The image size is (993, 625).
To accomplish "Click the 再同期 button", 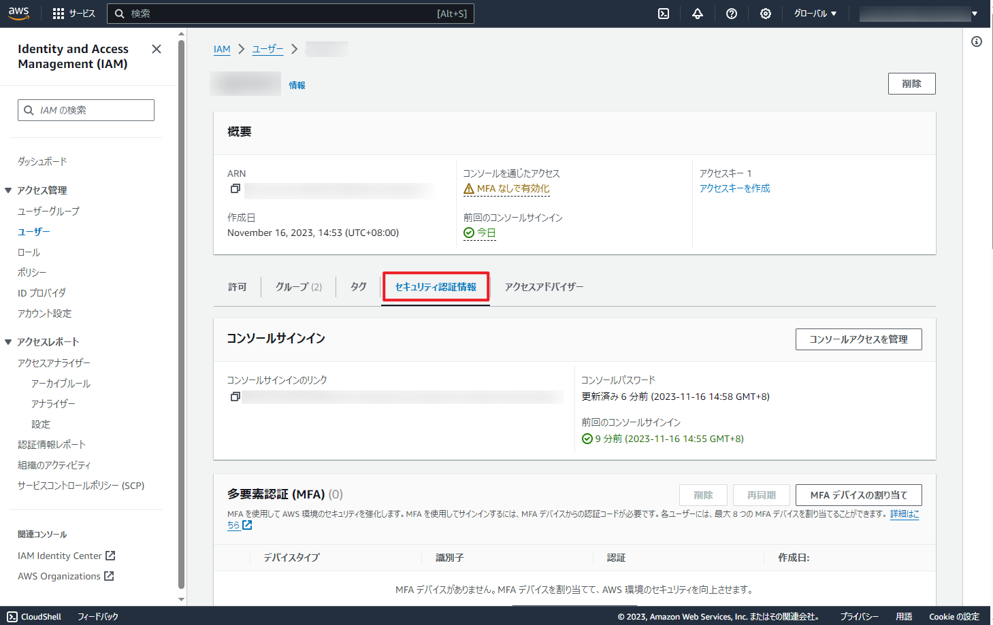I will click(761, 495).
